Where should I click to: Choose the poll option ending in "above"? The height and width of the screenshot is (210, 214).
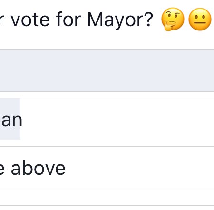(x=107, y=168)
